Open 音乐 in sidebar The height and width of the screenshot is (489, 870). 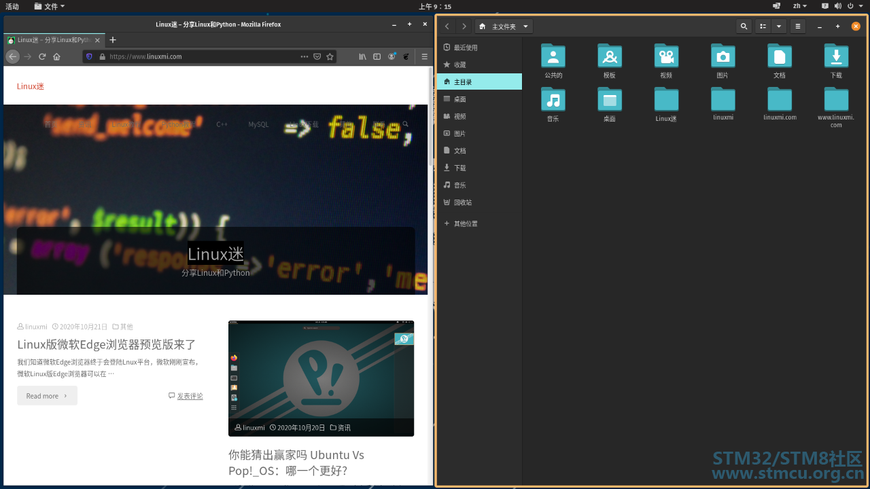click(x=479, y=185)
